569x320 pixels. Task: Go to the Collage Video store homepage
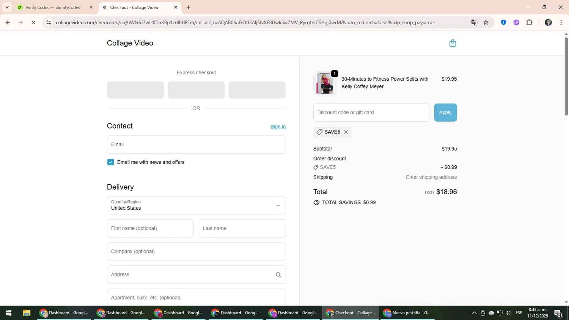tap(130, 43)
